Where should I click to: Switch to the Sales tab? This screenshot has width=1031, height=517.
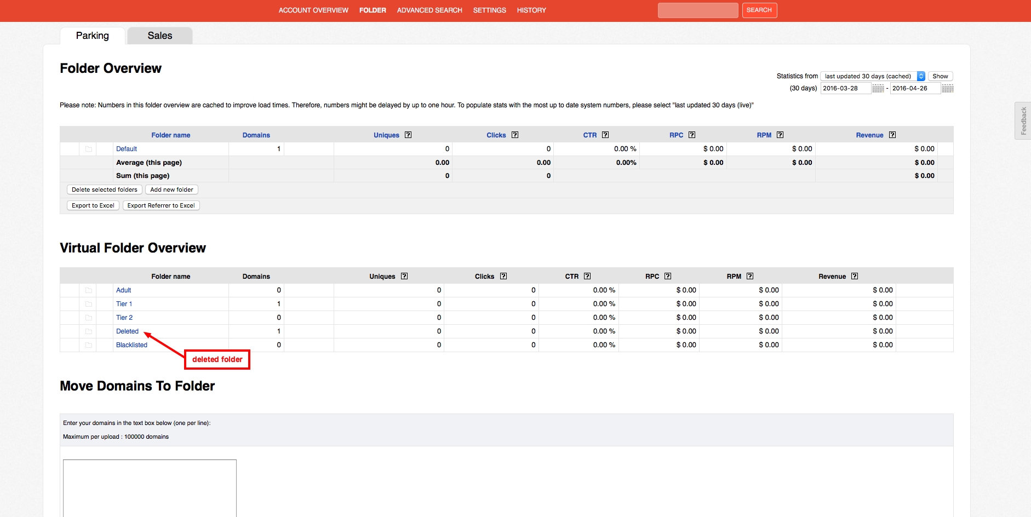[159, 36]
